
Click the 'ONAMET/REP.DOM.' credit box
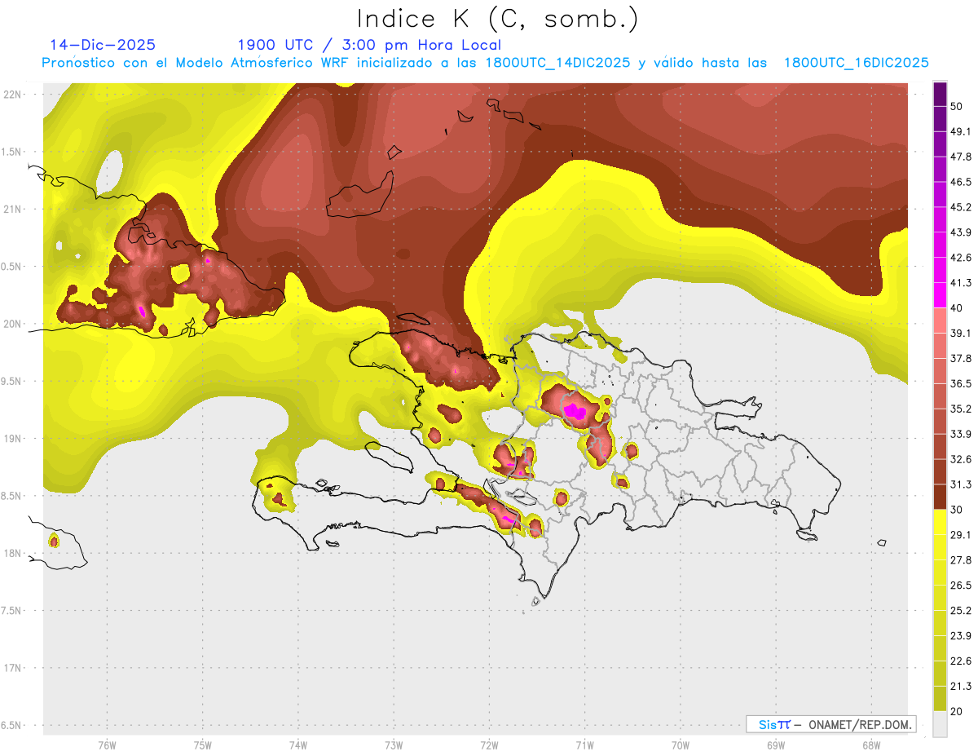tap(830, 724)
